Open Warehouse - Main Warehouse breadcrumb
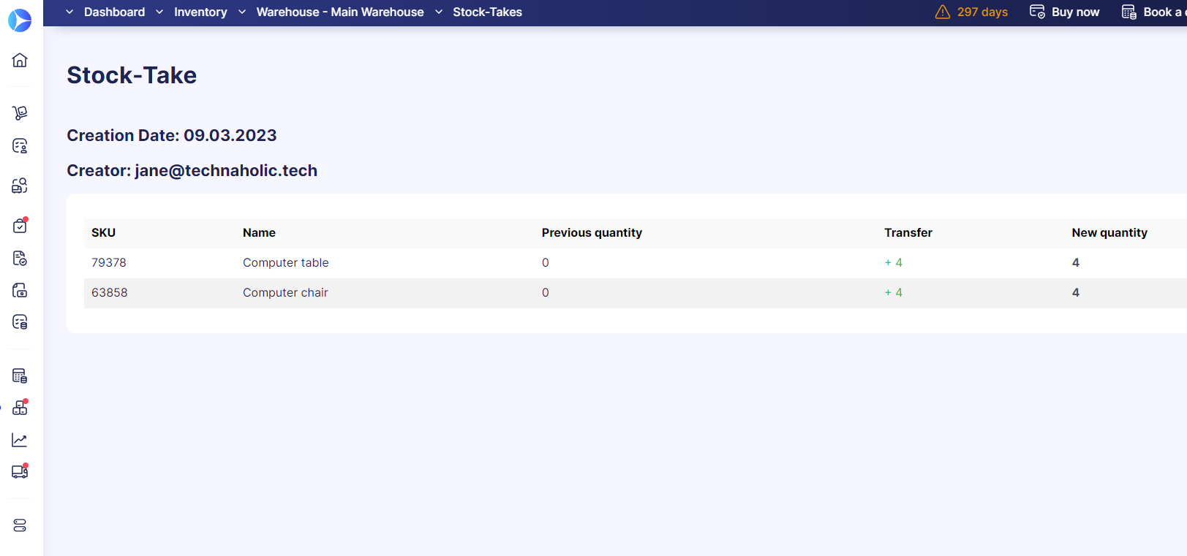1187x556 pixels. 340,12
